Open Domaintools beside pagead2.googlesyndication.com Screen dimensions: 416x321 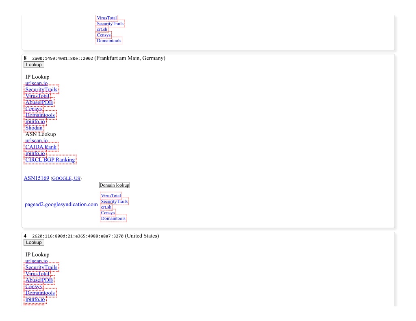point(113,218)
